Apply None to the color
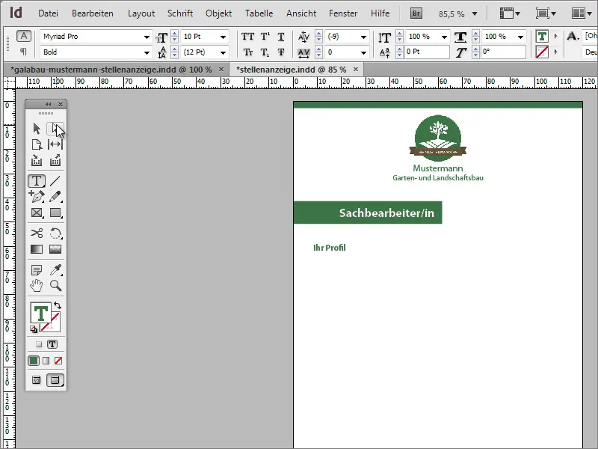 pos(58,361)
